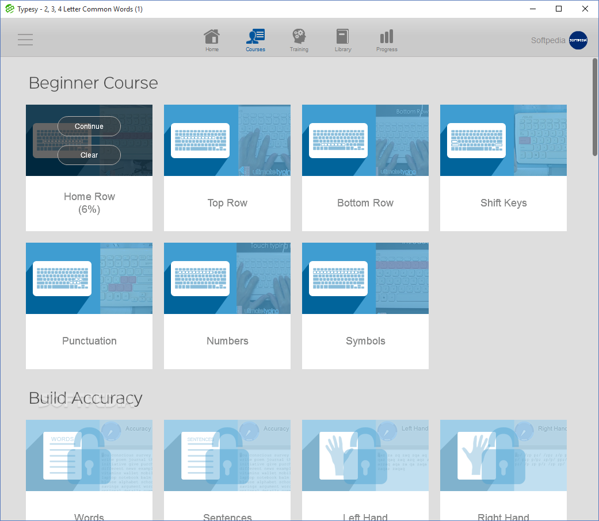Go to the Home tab
The height and width of the screenshot is (521, 599).
tap(212, 40)
